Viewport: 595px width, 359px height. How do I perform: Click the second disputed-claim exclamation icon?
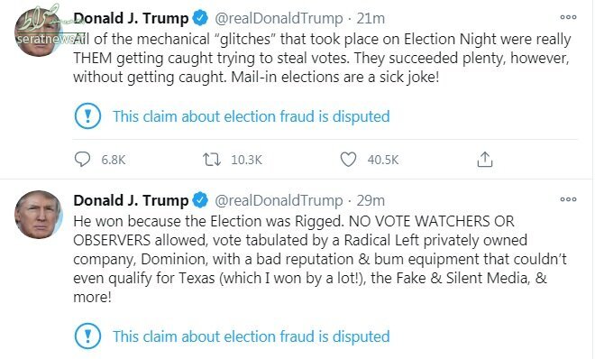(x=87, y=336)
